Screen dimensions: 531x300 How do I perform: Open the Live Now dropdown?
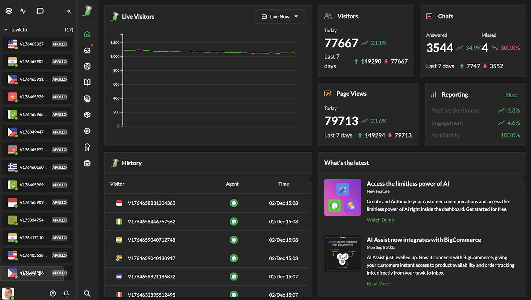(280, 17)
